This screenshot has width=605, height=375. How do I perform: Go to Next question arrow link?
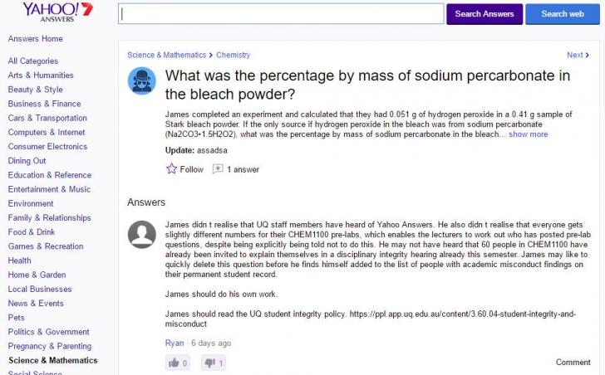(x=578, y=56)
